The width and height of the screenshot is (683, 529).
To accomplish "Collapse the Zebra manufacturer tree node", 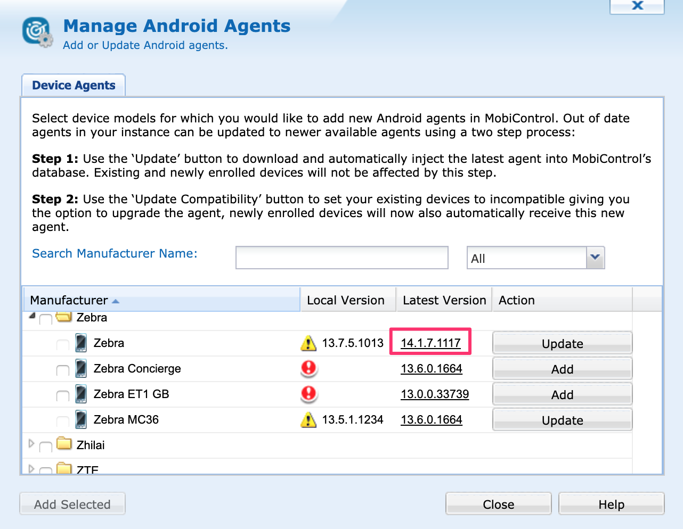I will click(32, 316).
